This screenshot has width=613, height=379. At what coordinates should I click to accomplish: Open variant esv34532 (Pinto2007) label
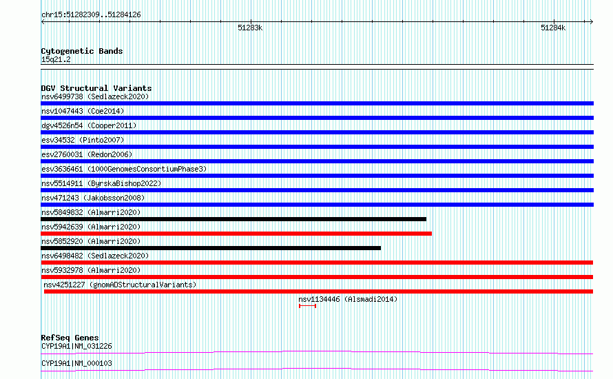coord(83,140)
